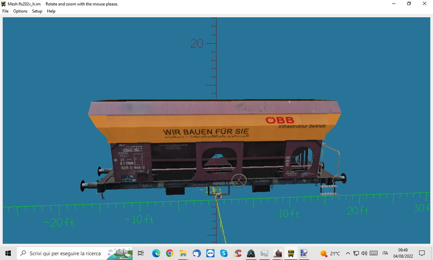The image size is (433, 260).
Task: Open network status tray icon
Action: (x=356, y=253)
